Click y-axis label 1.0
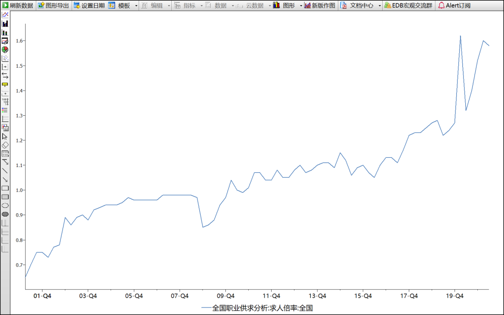The width and height of the screenshot is (504, 315). pyautogui.click(x=19, y=190)
